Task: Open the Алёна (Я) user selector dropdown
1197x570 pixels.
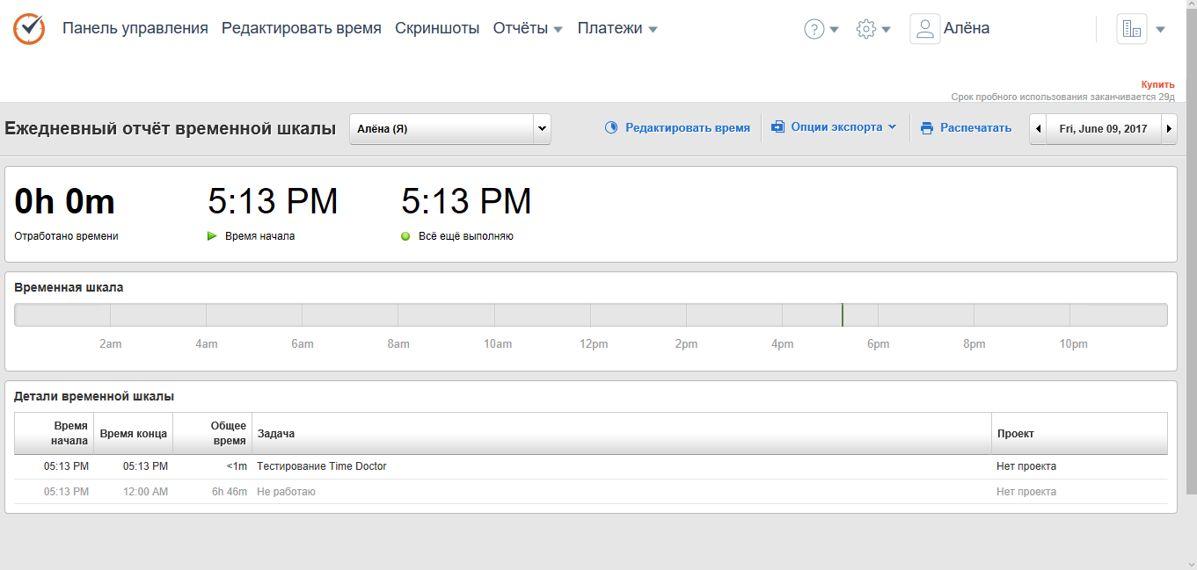Action: 449,127
